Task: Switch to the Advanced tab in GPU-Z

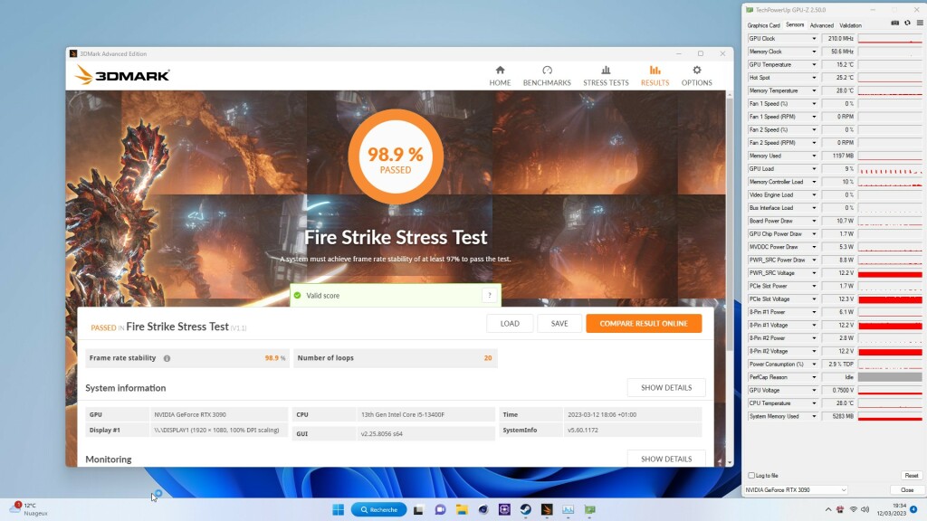Action: pyautogui.click(x=821, y=25)
